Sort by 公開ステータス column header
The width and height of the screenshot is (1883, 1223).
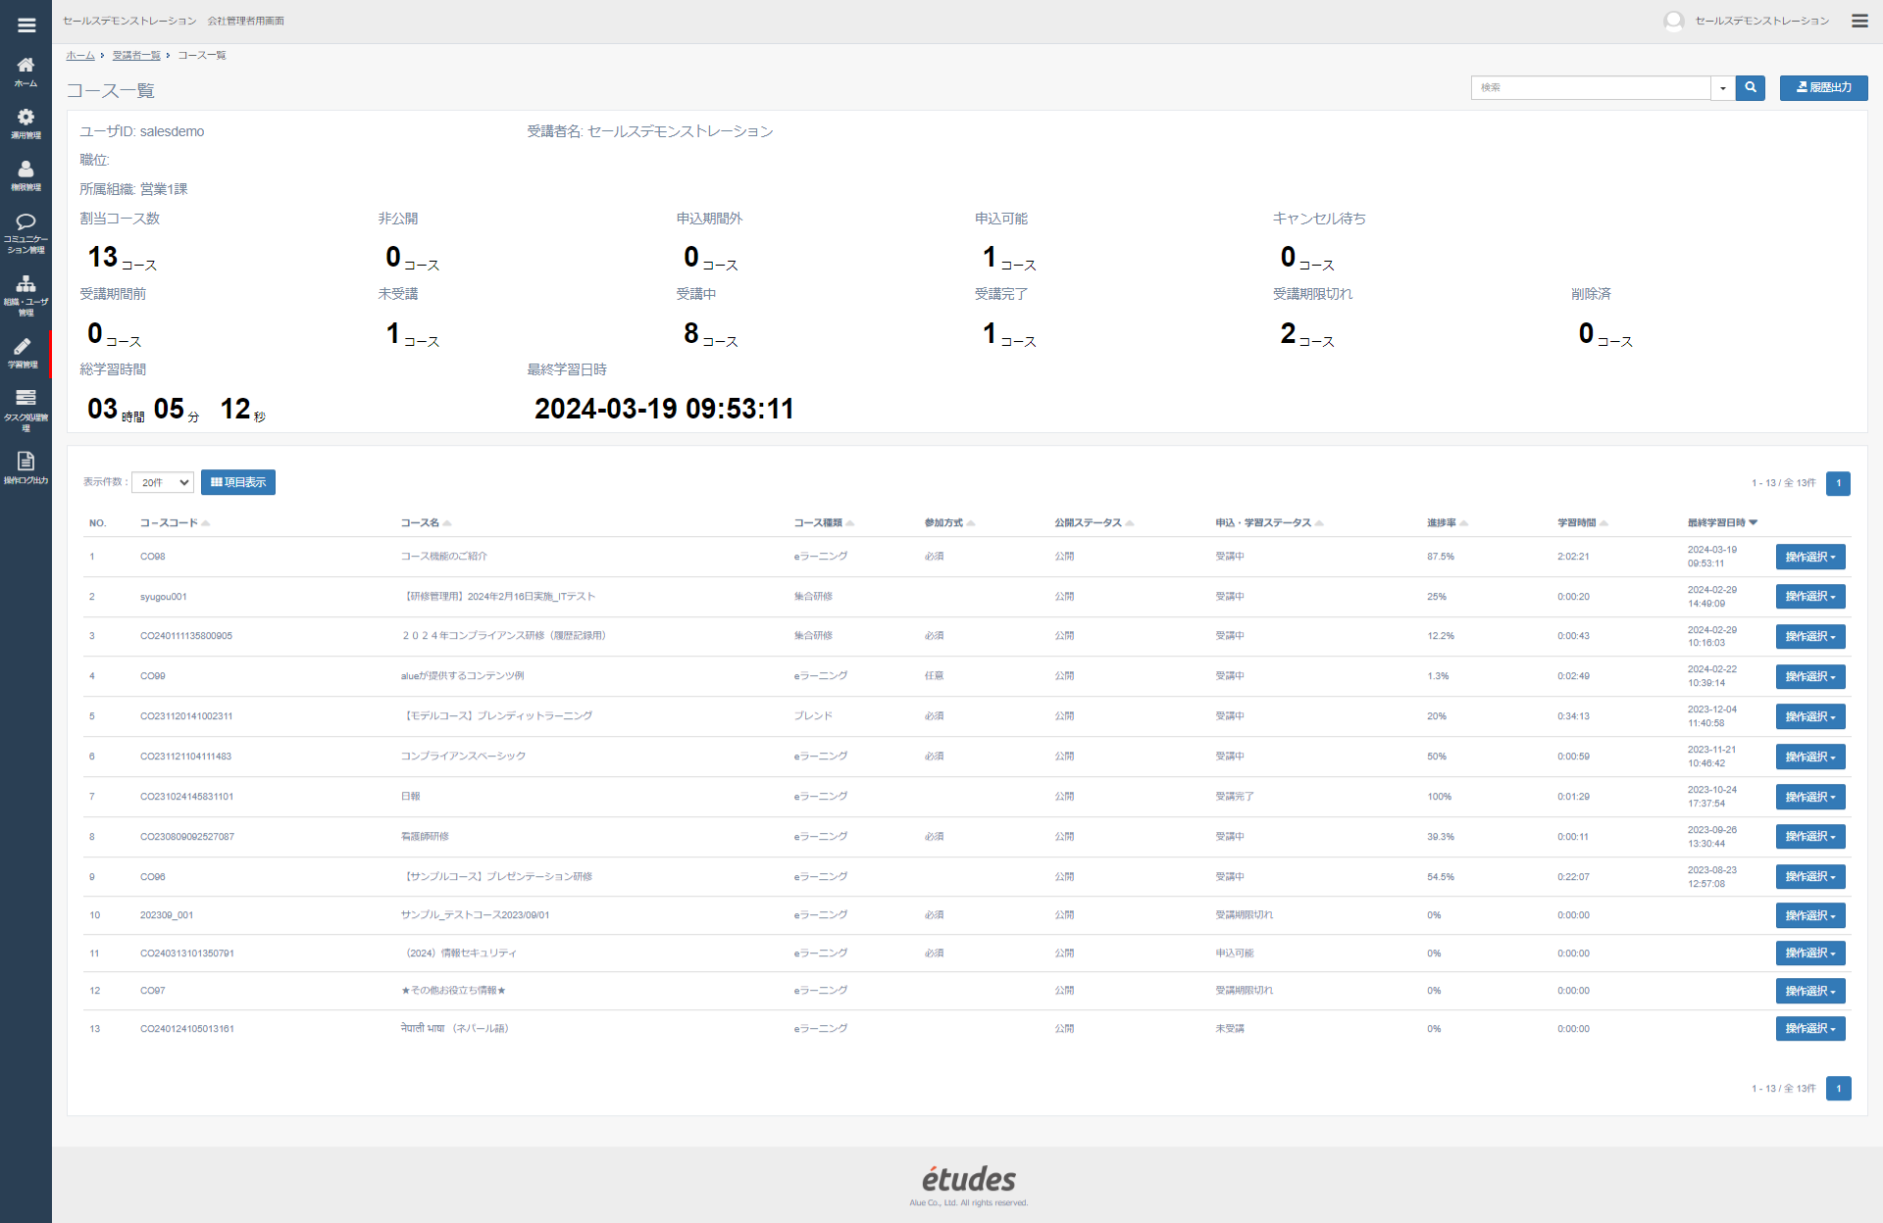click(1094, 523)
